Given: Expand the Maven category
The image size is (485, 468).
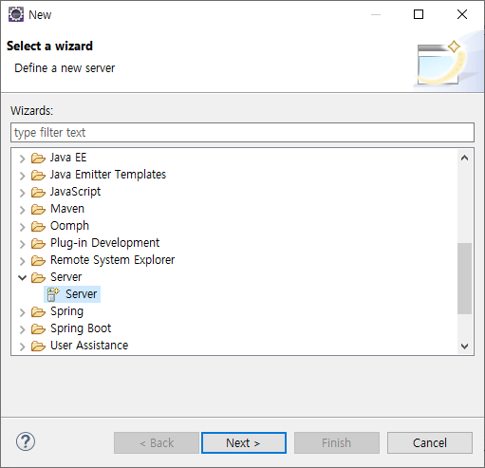Looking at the screenshot, I should pyautogui.click(x=22, y=210).
